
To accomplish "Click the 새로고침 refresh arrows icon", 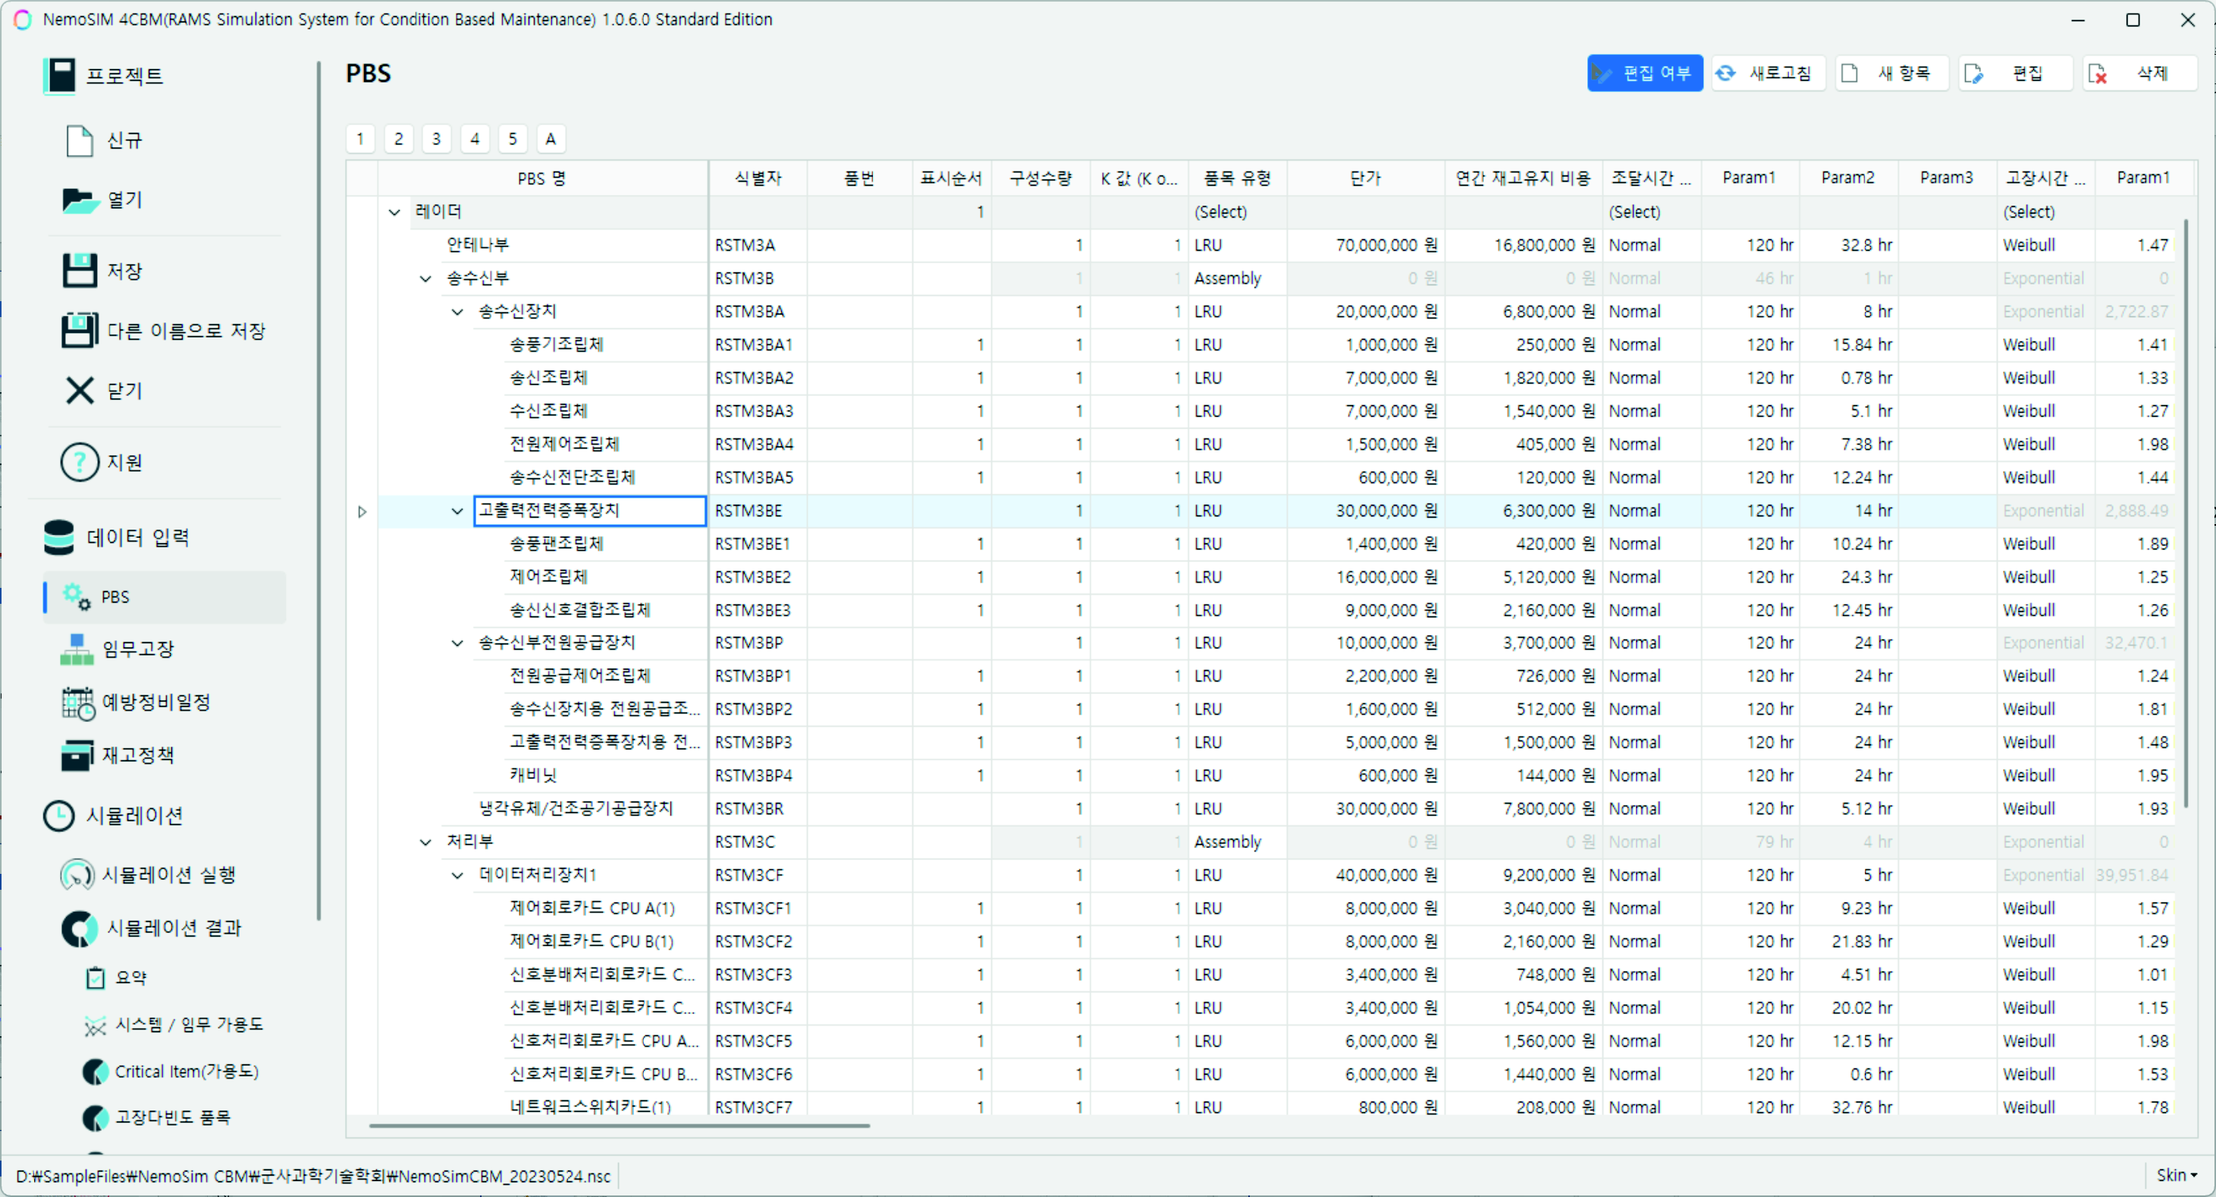I will click(x=1725, y=73).
